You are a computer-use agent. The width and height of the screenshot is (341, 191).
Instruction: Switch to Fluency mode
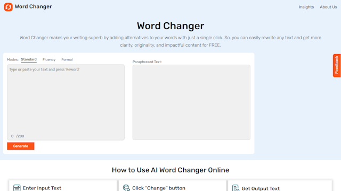point(49,59)
